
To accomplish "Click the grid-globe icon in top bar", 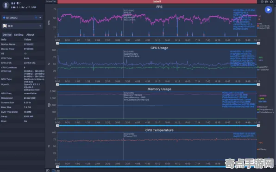I will [262, 2].
